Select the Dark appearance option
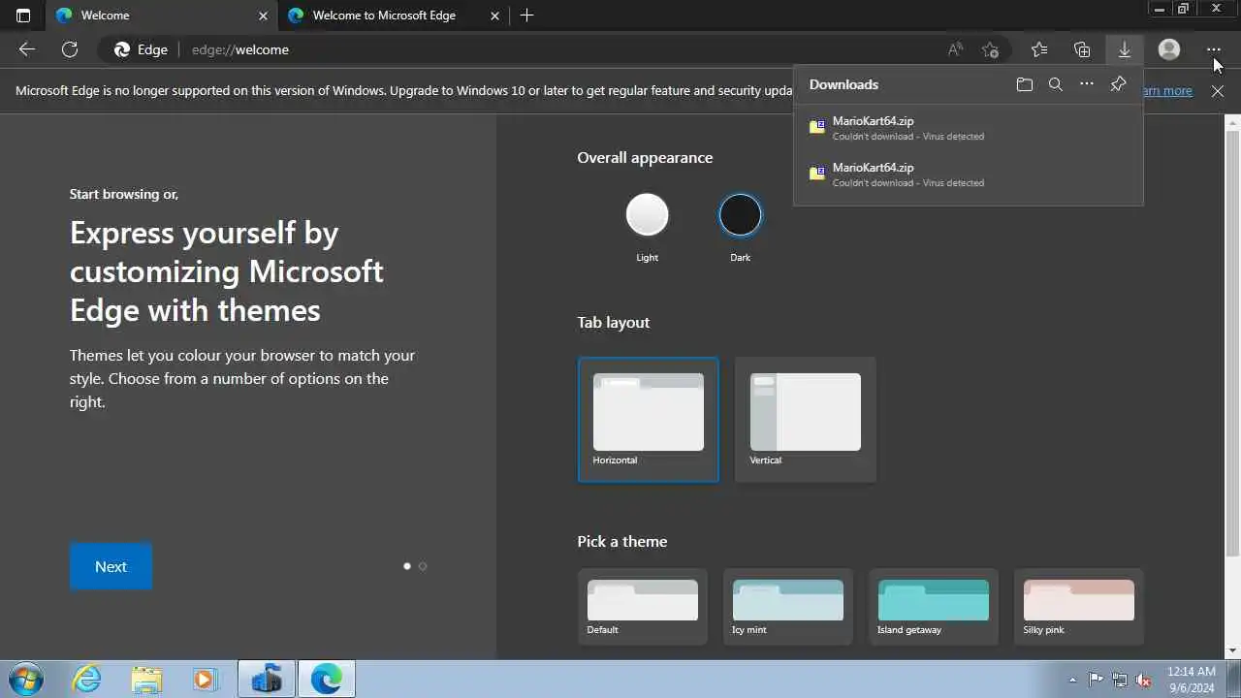This screenshot has height=698, width=1241. pyautogui.click(x=740, y=215)
